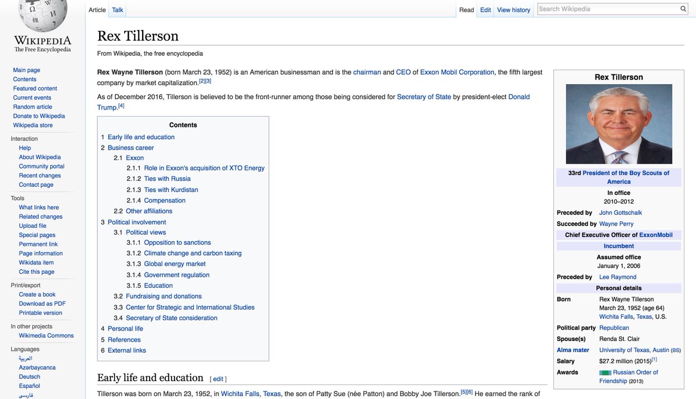Click citation footnote [4]
Image resolution: width=696 pixels, height=399 pixels.
pyautogui.click(x=121, y=106)
